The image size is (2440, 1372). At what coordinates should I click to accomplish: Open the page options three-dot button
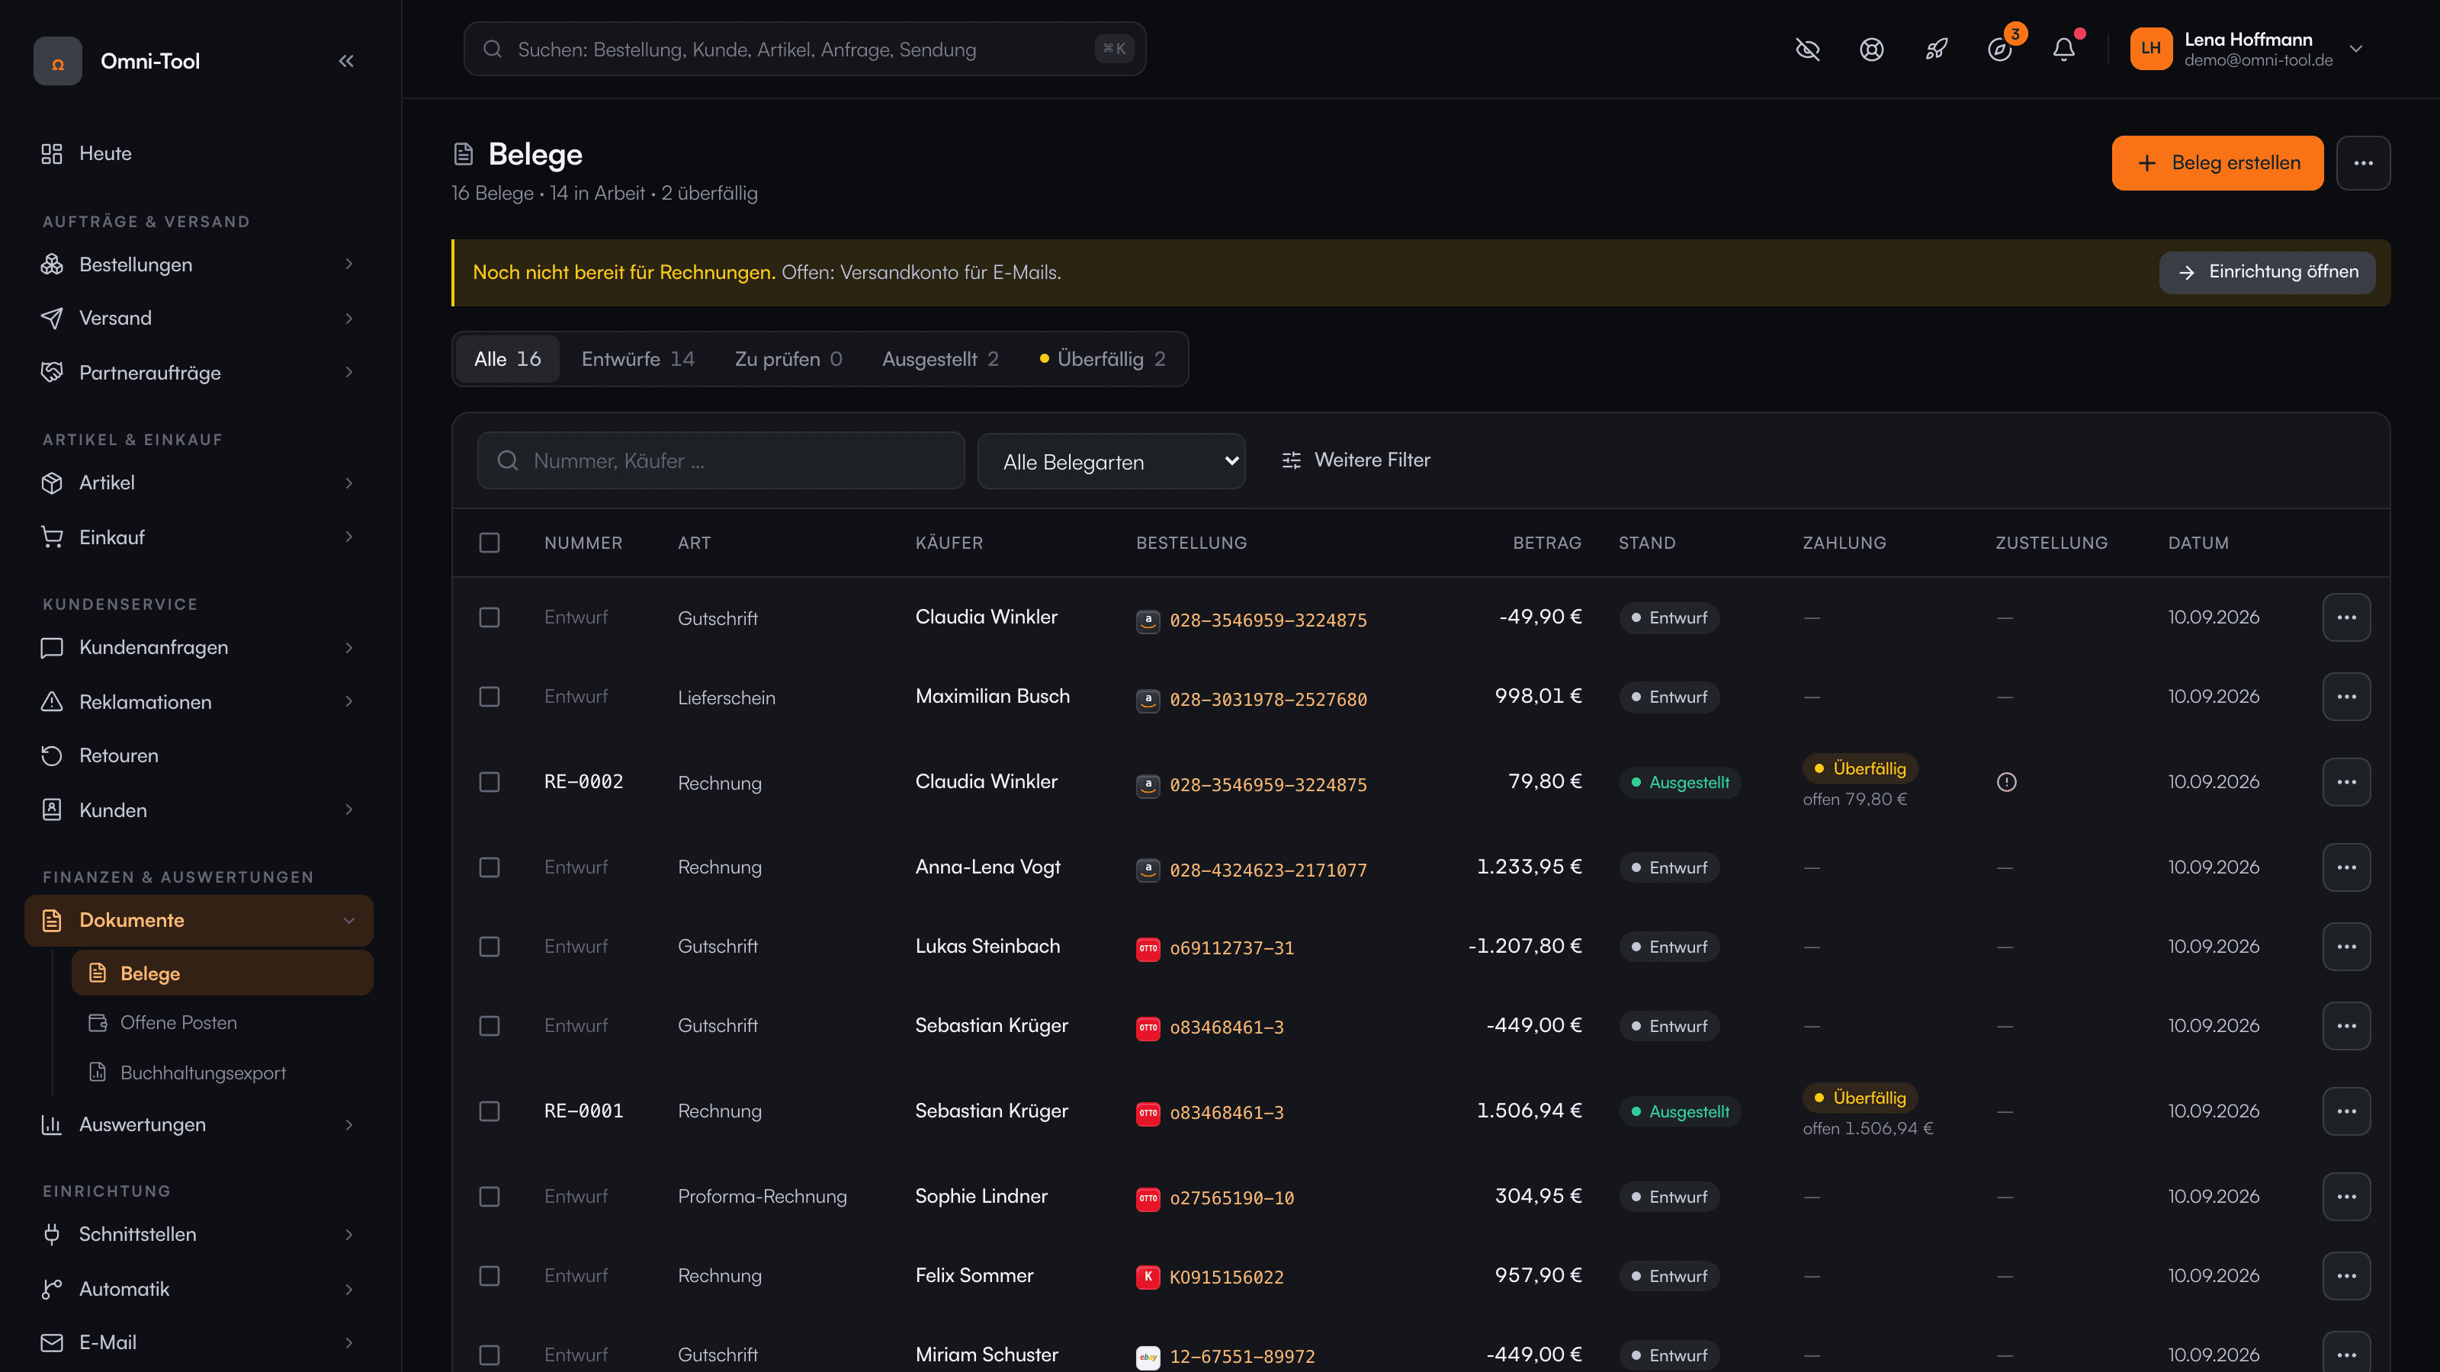coord(2363,163)
